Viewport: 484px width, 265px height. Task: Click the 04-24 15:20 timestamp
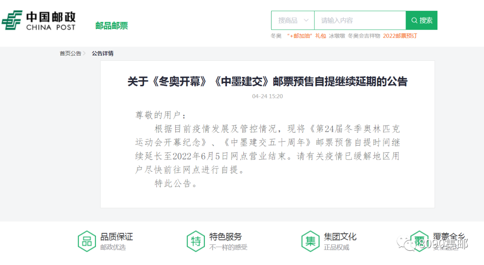(x=267, y=97)
